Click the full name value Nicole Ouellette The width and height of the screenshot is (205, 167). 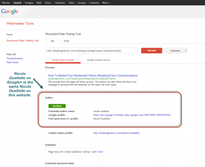pyautogui.click(x=102, y=119)
